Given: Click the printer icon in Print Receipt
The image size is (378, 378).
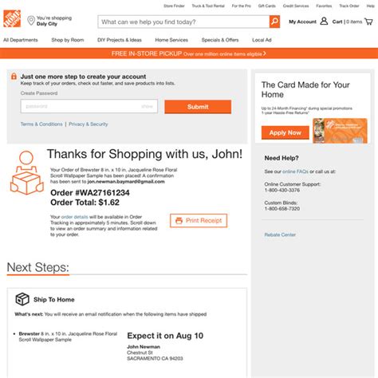Looking at the screenshot, I should (179, 221).
